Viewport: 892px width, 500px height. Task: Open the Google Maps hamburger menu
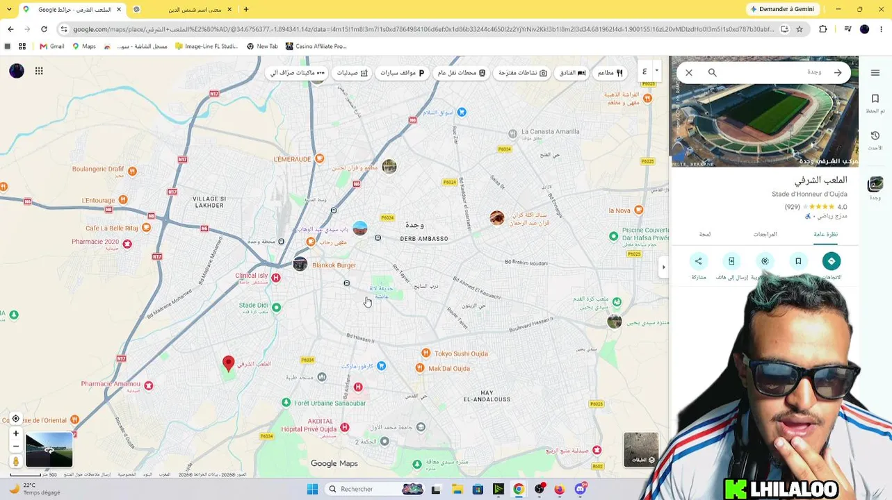click(x=875, y=73)
